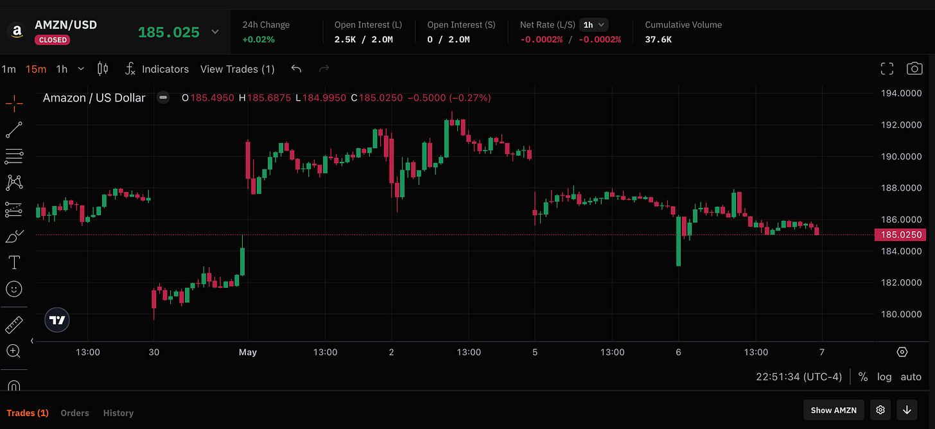Switch to the 1h timeframe
This screenshot has width=935, height=429.
(x=62, y=69)
